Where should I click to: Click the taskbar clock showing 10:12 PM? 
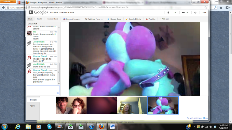coord(223,127)
